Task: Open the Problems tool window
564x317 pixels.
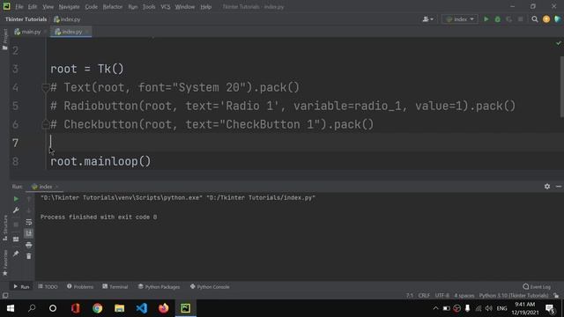Action: [80, 287]
